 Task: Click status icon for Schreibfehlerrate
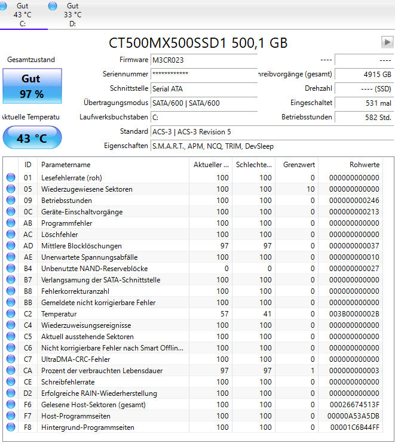pos(11,382)
